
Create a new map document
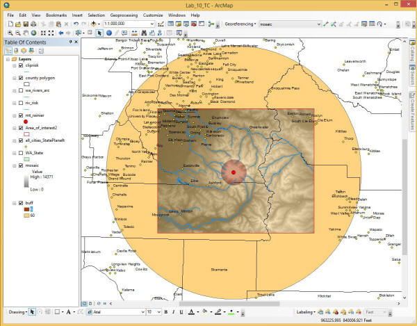coord(10,24)
